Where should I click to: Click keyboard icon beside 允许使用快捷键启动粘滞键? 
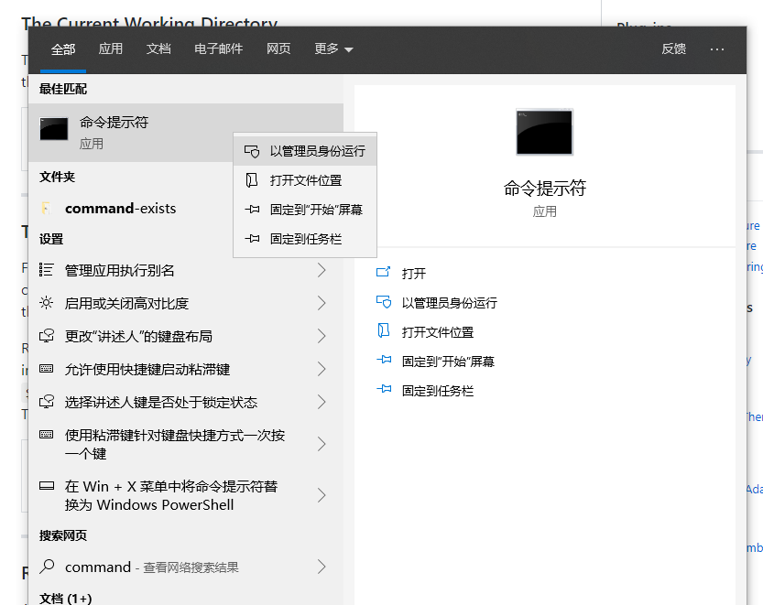tap(46, 368)
